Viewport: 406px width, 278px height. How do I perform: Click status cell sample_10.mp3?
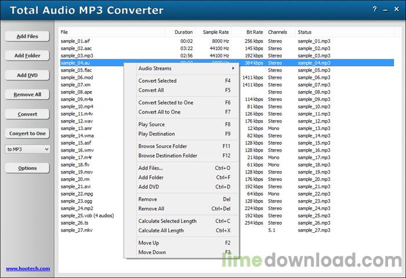coord(314,106)
